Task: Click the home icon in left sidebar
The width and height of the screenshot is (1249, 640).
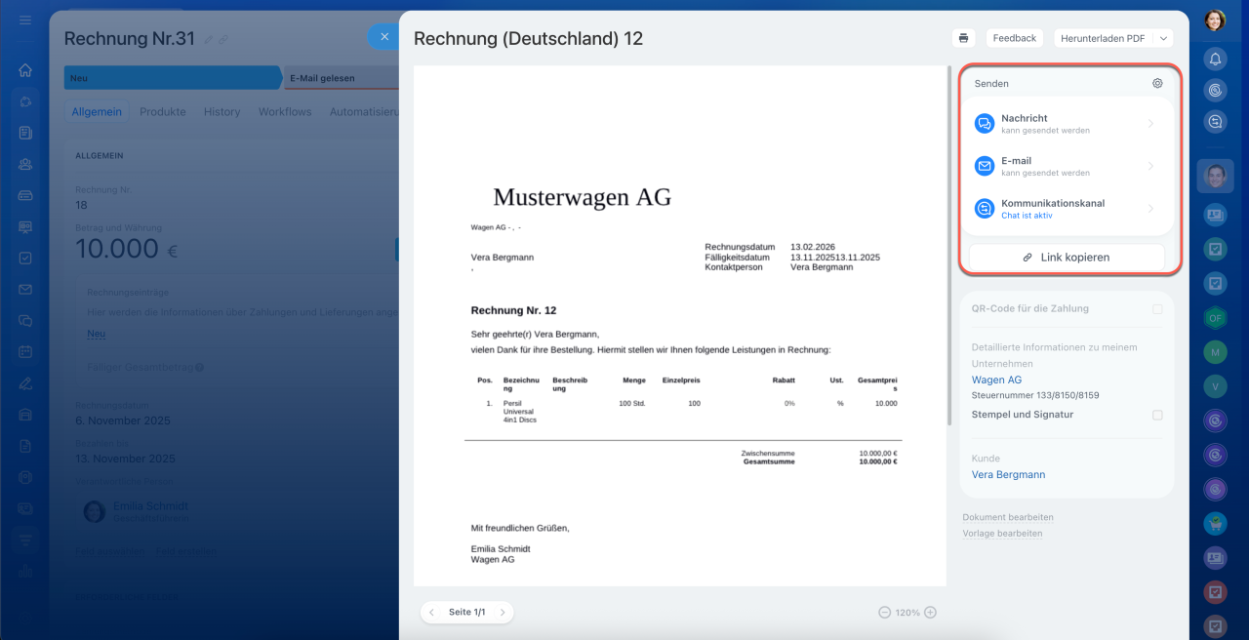Action: [25, 70]
